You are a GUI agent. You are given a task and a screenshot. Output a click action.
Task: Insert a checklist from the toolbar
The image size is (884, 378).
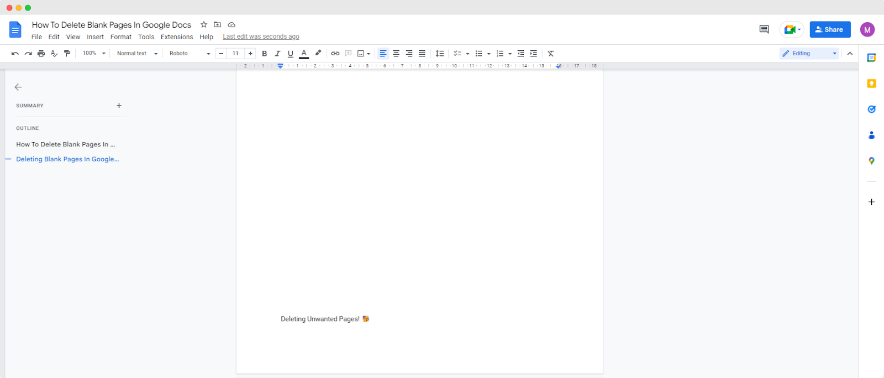click(x=457, y=54)
